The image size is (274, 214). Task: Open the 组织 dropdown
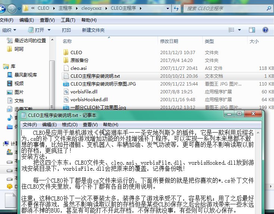(x=9, y=30)
